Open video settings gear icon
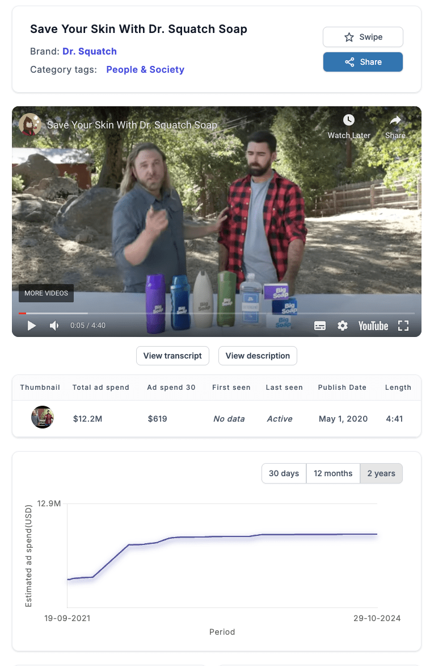The height and width of the screenshot is (666, 430). pos(342,326)
